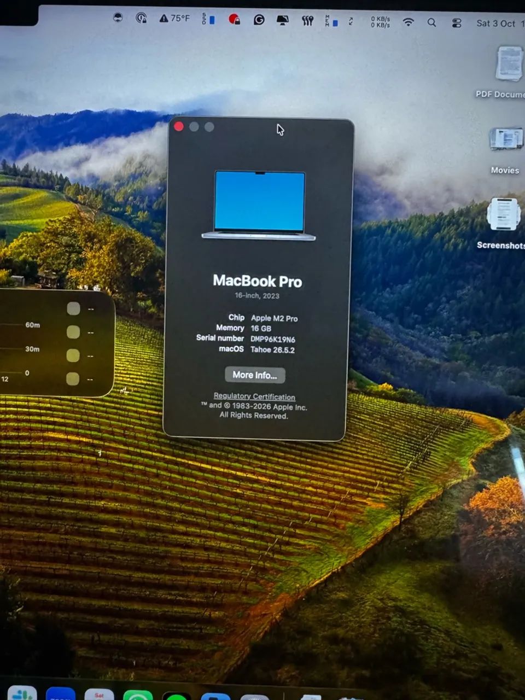Open the Movies stack on desktop
Viewport: 525px width, 700px height.
click(506, 140)
